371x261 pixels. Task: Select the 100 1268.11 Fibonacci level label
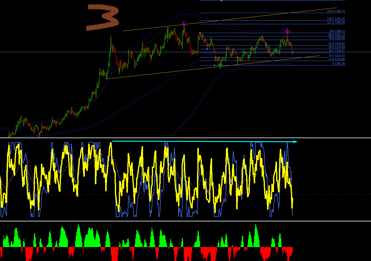pyautogui.click(x=337, y=31)
